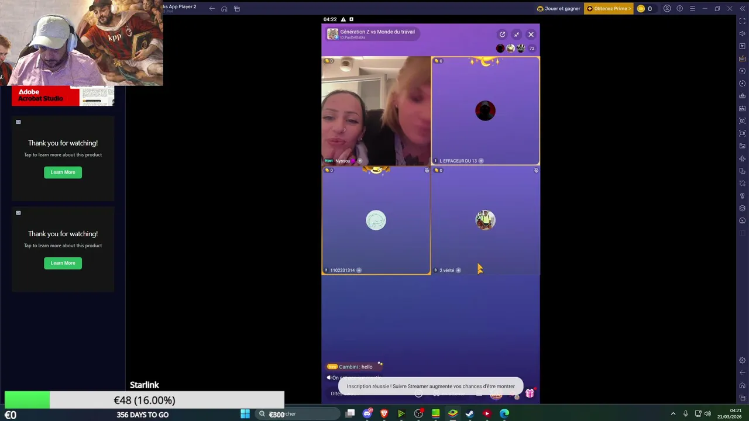Click muted microphone icon on 2 vérité tile
Image resolution: width=749 pixels, height=421 pixels.
coord(536,170)
